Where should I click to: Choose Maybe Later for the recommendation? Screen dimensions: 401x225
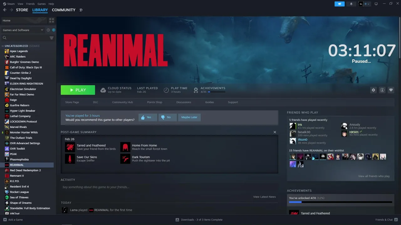[189, 117]
